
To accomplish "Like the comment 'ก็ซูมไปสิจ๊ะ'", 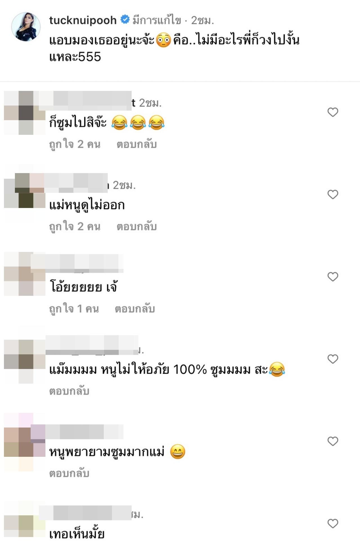I will point(333,112).
